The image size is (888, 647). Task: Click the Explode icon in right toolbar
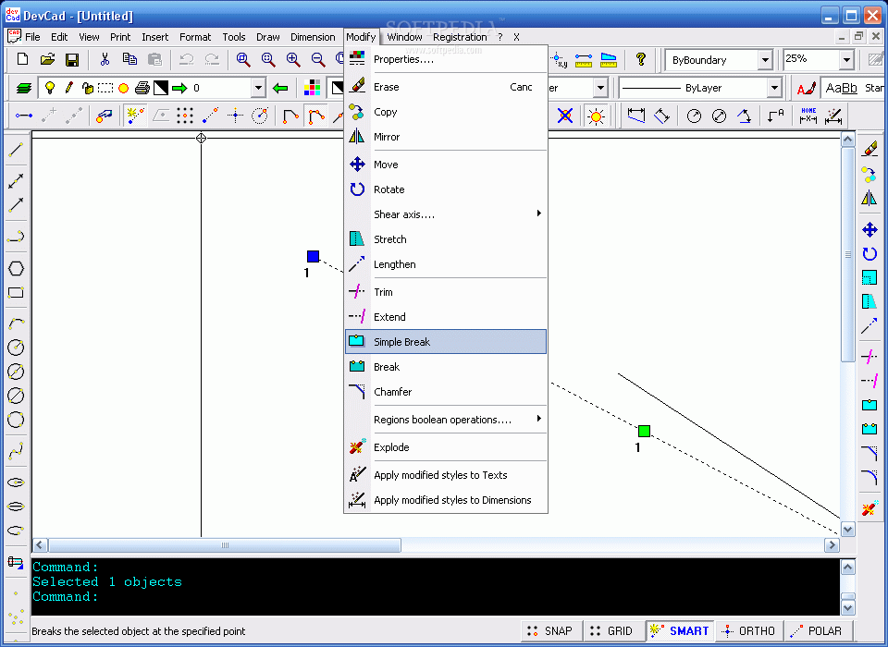pos(869,507)
